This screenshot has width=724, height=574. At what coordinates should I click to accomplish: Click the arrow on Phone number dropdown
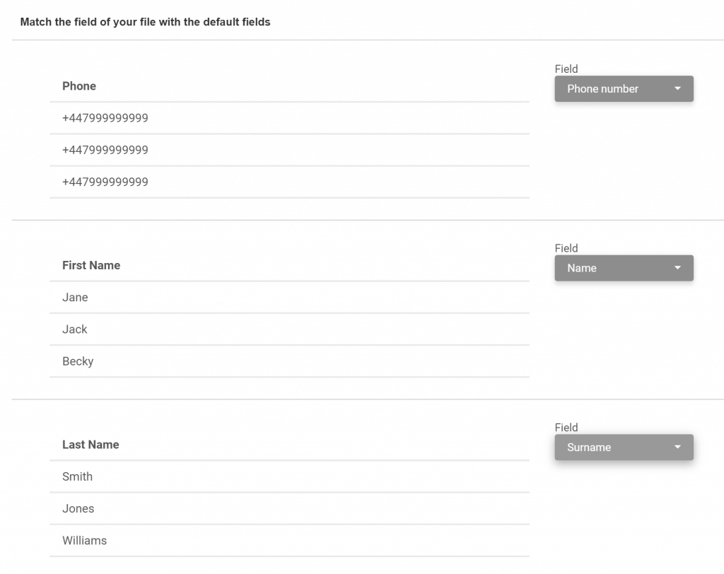[x=677, y=88]
